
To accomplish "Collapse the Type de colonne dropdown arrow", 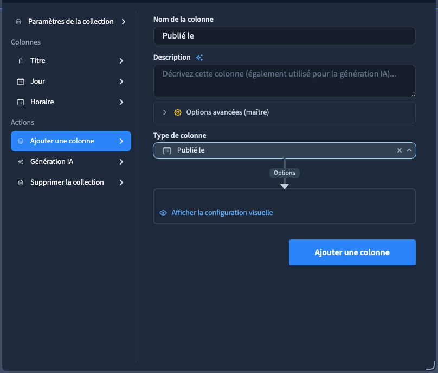I will click(409, 150).
